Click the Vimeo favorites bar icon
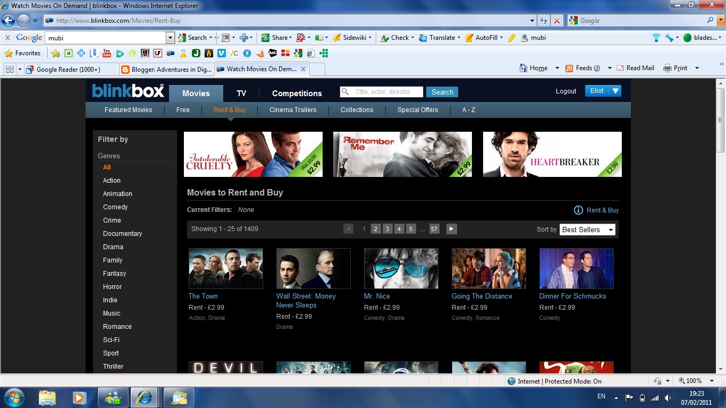This screenshot has width=726, height=408. point(221,53)
